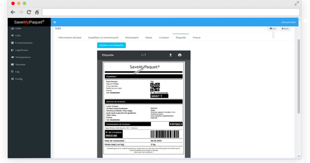
Task: Open the Config section
Action: [x=19, y=79]
